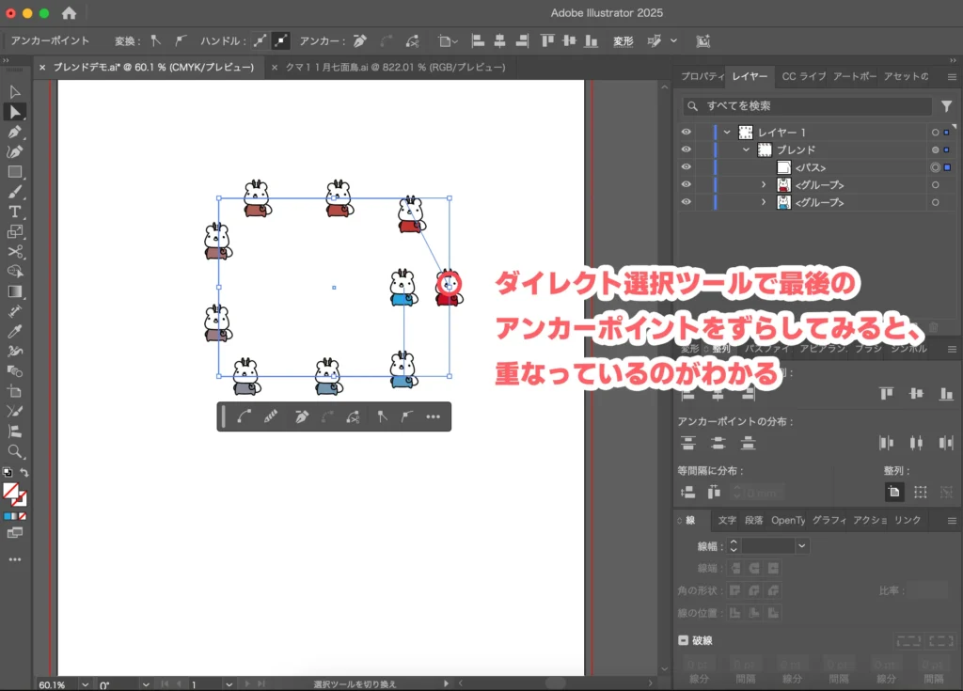963x691 pixels.
Task: Expand the red <グループ> layer
Action: click(764, 184)
